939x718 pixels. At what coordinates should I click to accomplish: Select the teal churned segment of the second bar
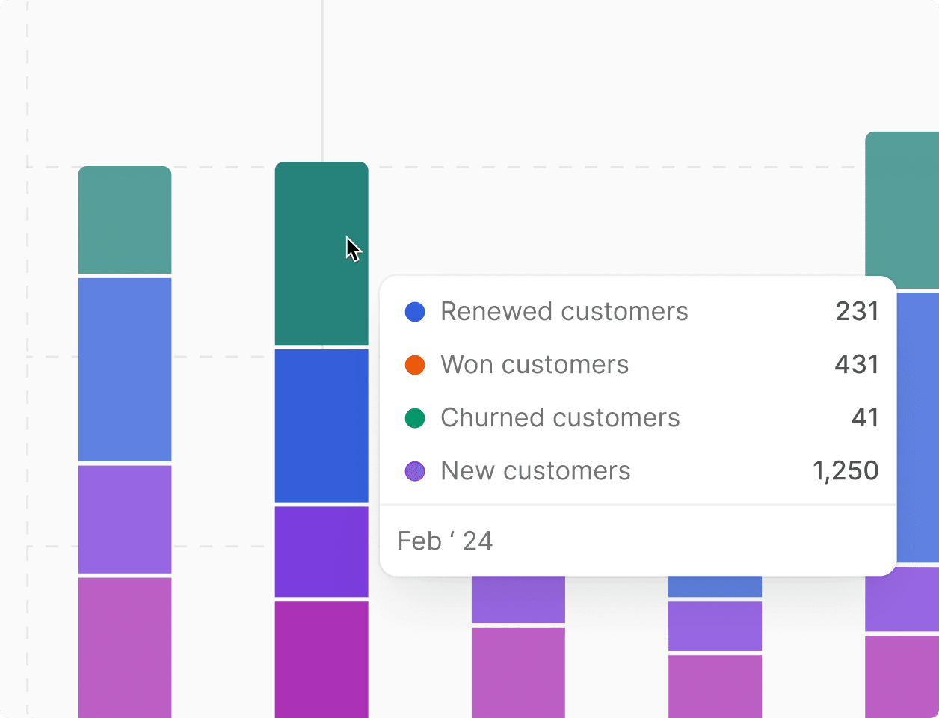point(321,254)
